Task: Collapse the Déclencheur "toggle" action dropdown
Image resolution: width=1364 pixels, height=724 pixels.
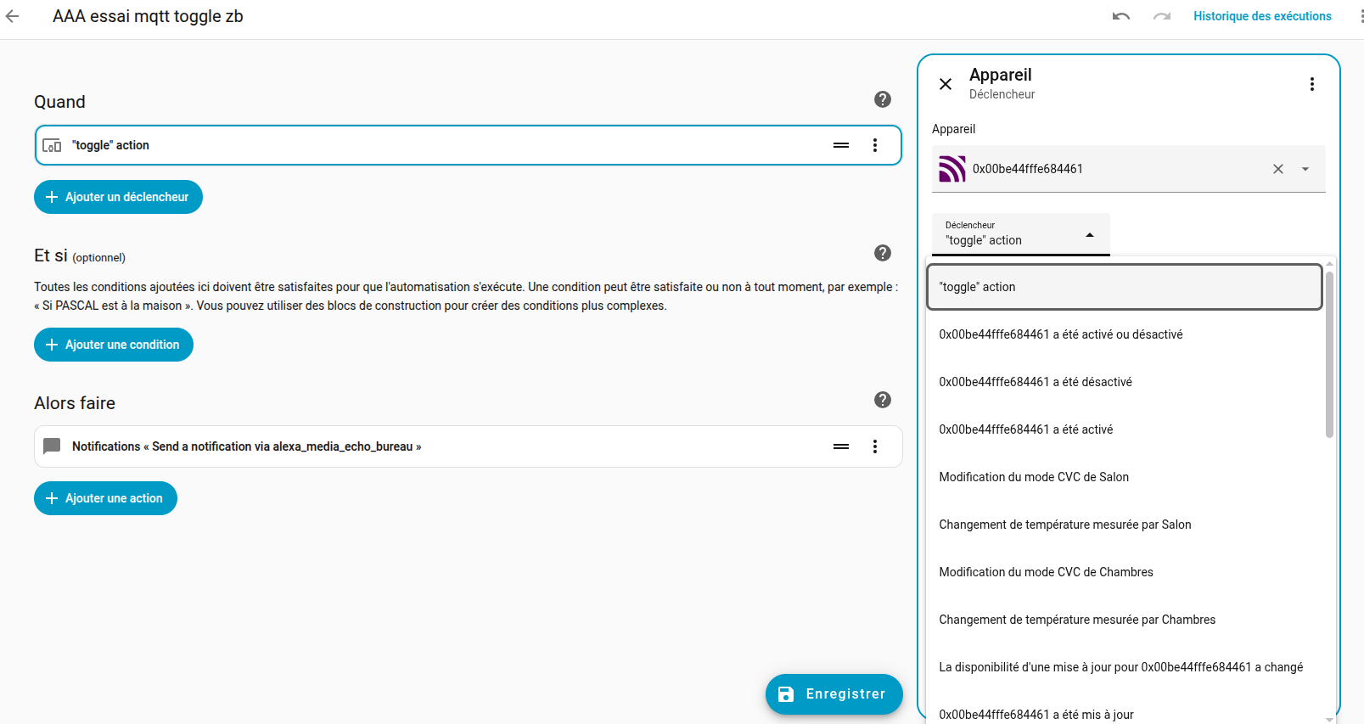Action: [x=1089, y=235]
